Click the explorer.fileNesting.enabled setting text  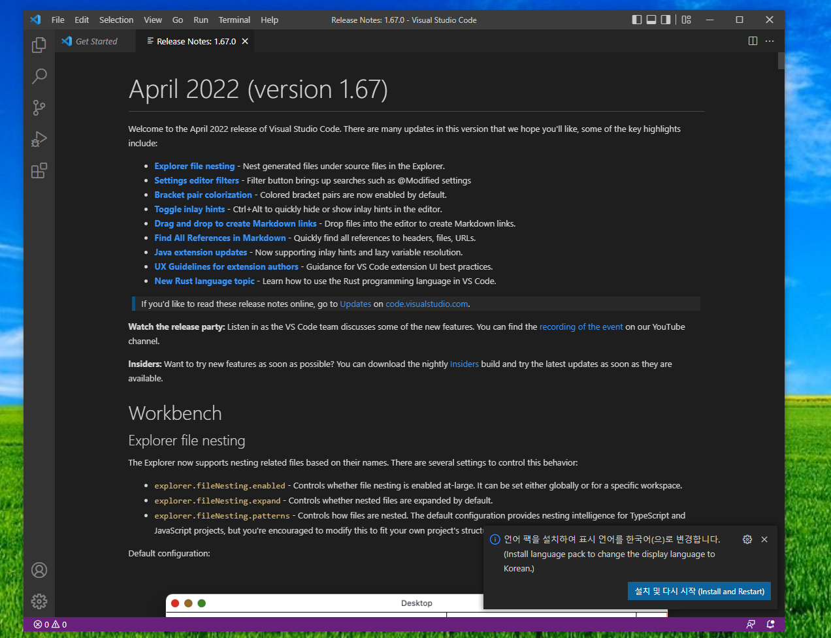coord(220,486)
